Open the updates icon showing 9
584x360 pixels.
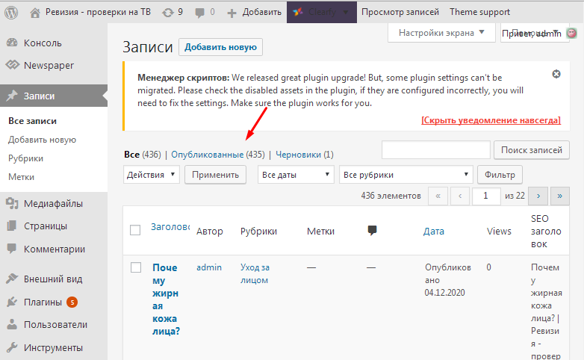[172, 12]
